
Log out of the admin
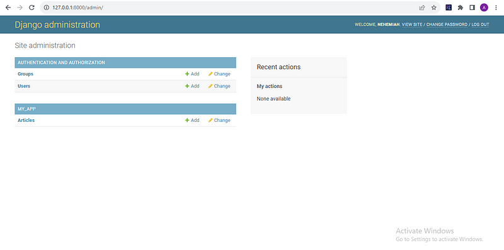[x=480, y=24]
